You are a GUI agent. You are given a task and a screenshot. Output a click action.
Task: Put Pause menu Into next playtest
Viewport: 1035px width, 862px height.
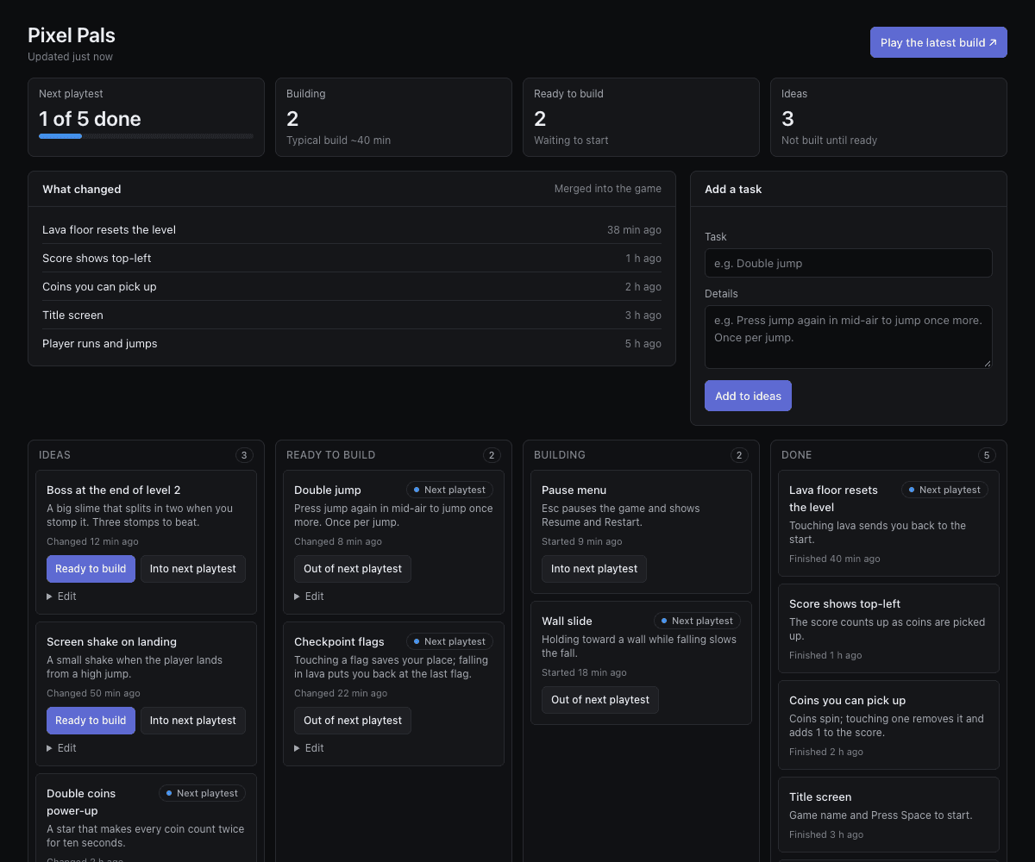click(x=594, y=569)
